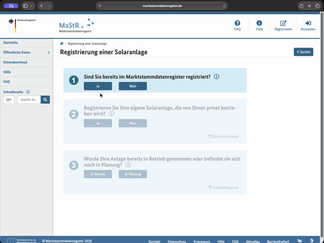Click the sign language icon in footer
Viewport: 324px width, 243px height.
300,241
